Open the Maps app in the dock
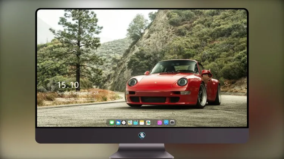Image resolution: width=284 pixels, height=159 pixels. click(130, 123)
